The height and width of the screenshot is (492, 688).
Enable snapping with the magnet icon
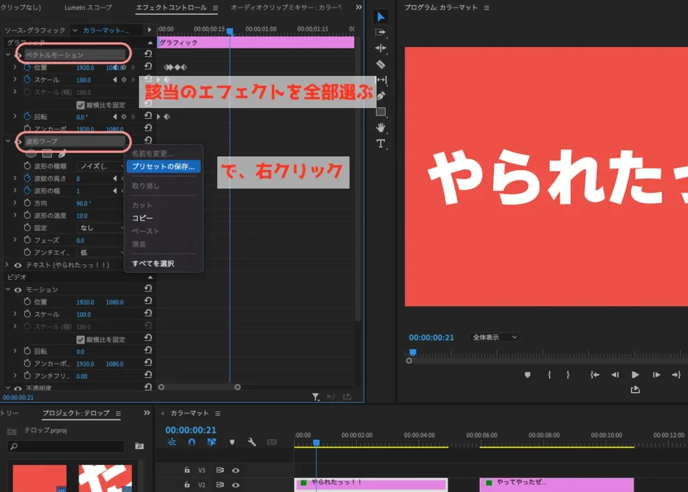click(191, 442)
